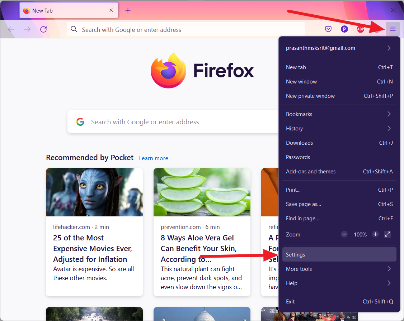Open the Taj Mahal thumbnail card at bottom
Screen dimensions: 404x321
click(x=202, y=314)
